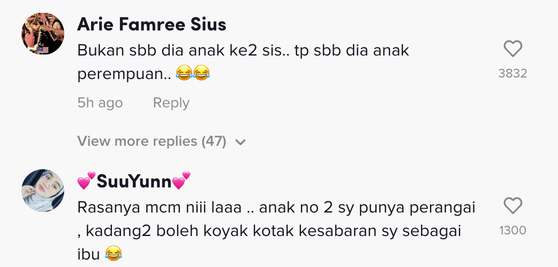Click the 1300 likes count

pyautogui.click(x=512, y=230)
